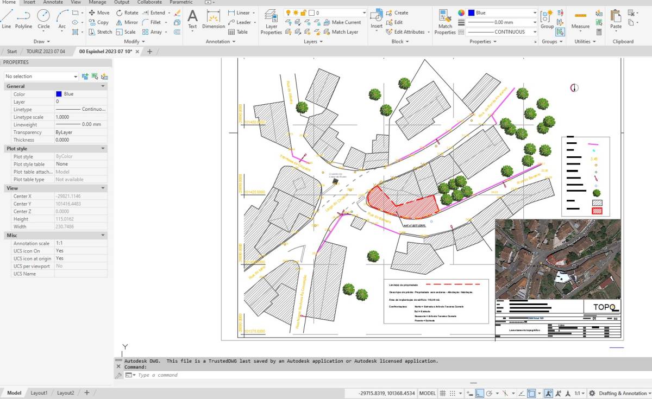Click the Erase tool icon
The width and height of the screenshot is (652, 399).
click(177, 12)
